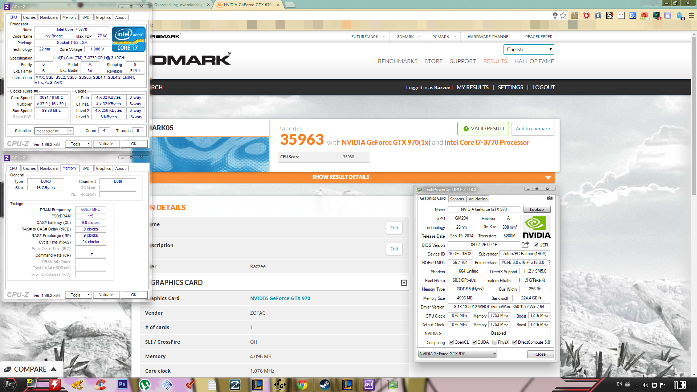Click the Intel Core i7 logo in CPU-Z
Screen dimensions: 697x392
click(129, 39)
